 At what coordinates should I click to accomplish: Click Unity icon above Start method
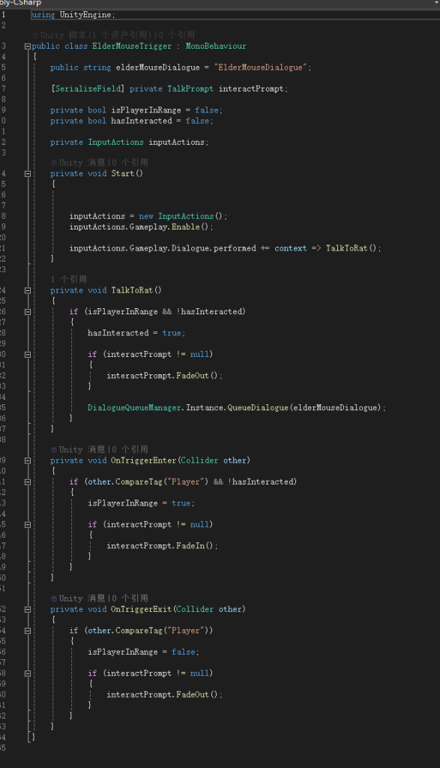[x=54, y=163]
